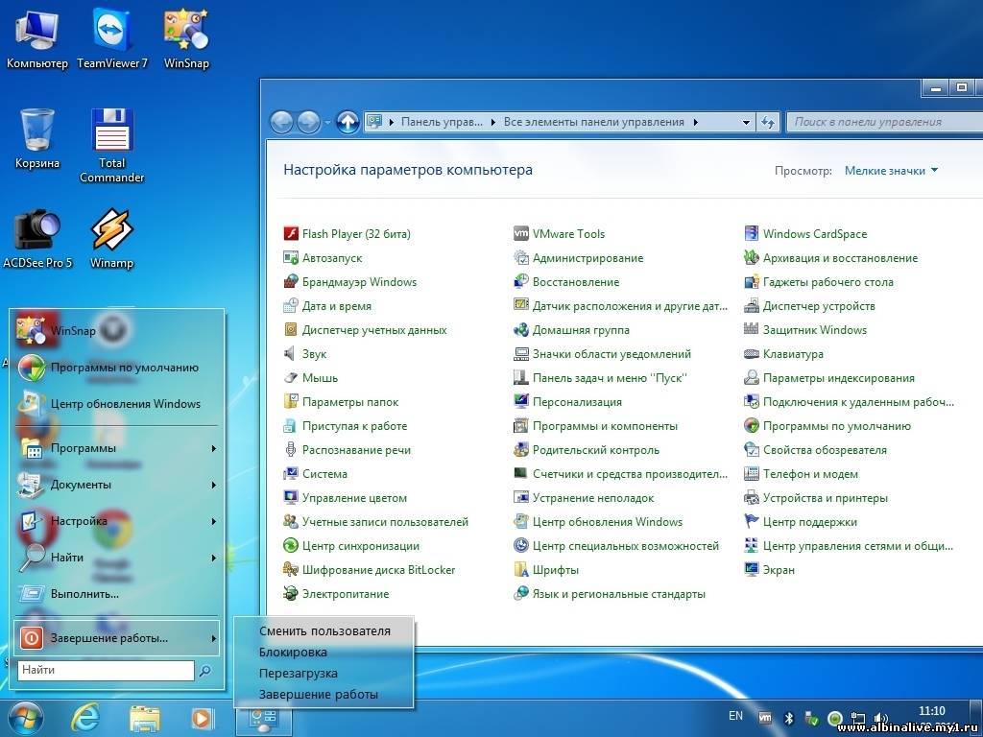983x737 pixels.
Task: Go up one level with the Up arrow button
Action: click(x=348, y=122)
